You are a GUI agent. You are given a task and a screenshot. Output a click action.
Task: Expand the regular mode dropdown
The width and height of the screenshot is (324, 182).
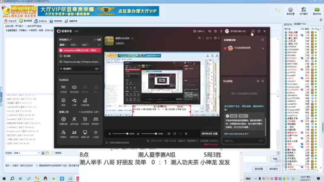click(65, 39)
